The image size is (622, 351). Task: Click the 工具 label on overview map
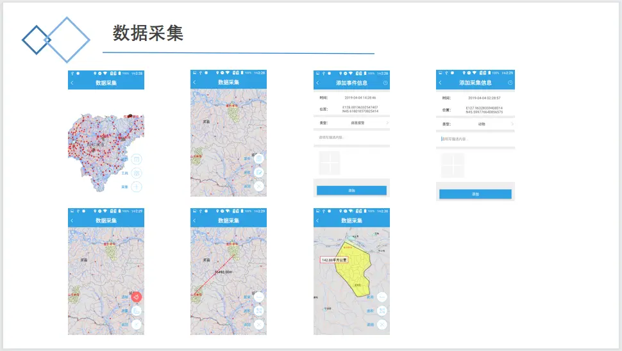[x=124, y=173]
